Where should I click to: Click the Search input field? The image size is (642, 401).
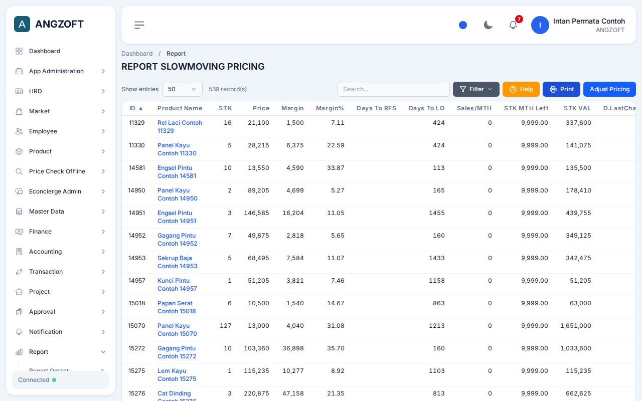(394, 89)
